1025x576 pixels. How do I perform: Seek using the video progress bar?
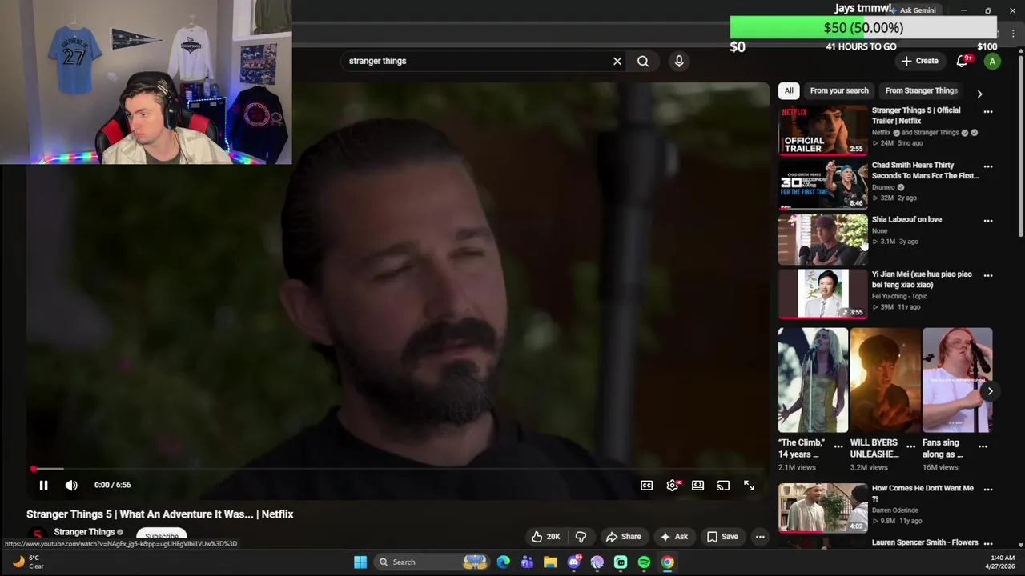398,469
